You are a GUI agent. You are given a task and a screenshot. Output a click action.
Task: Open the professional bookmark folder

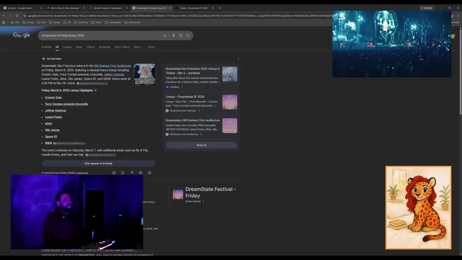tap(132, 22)
